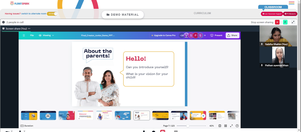
Task: Click the '2 people in call' text
Action: (15, 22)
